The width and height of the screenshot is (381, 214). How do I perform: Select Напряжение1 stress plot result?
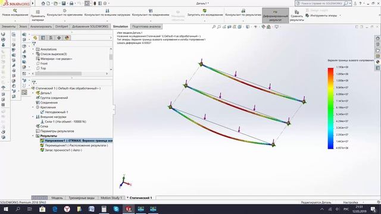(x=76, y=141)
